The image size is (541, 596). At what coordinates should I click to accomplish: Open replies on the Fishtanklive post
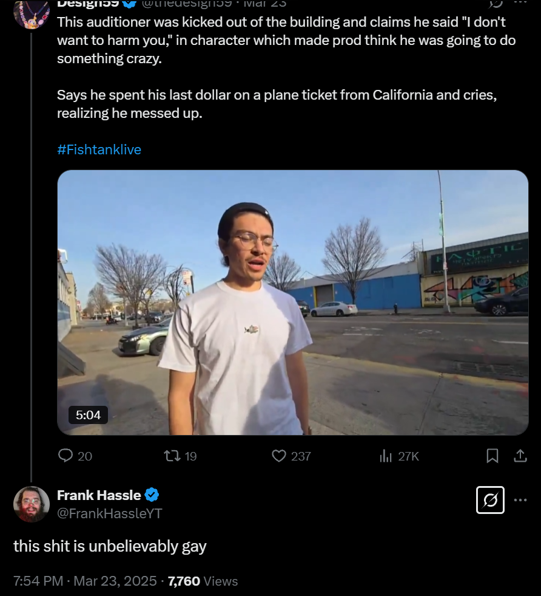click(x=75, y=456)
